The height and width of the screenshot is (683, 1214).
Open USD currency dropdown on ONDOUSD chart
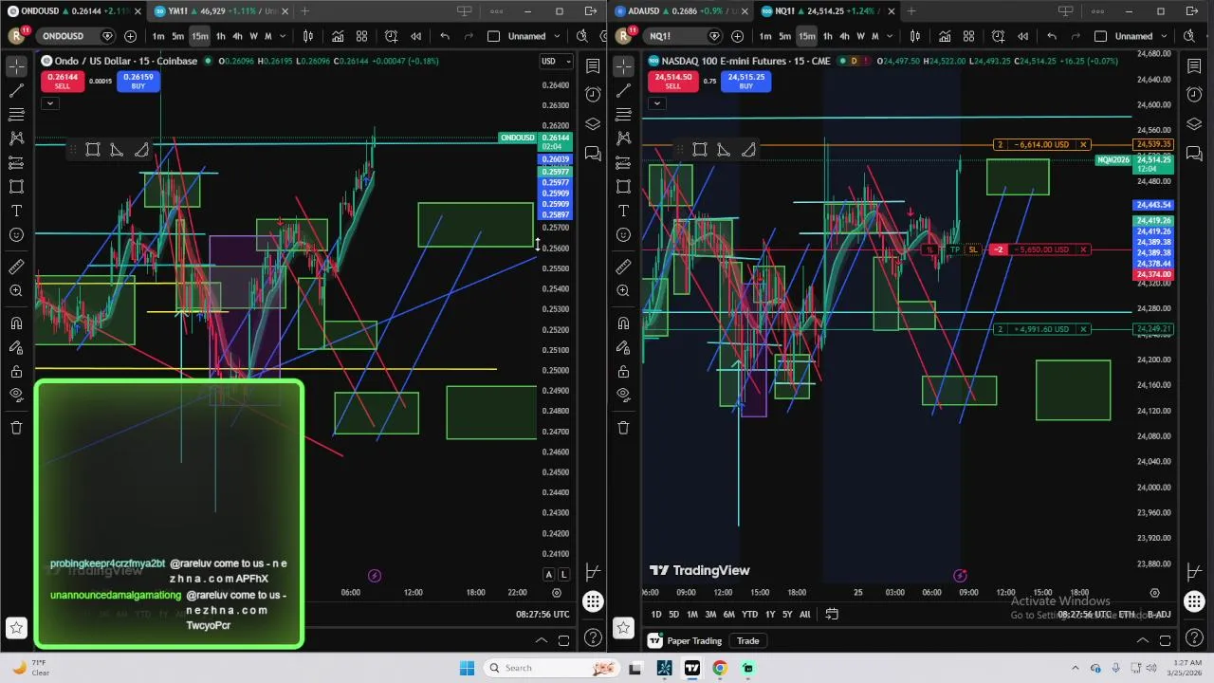point(556,61)
